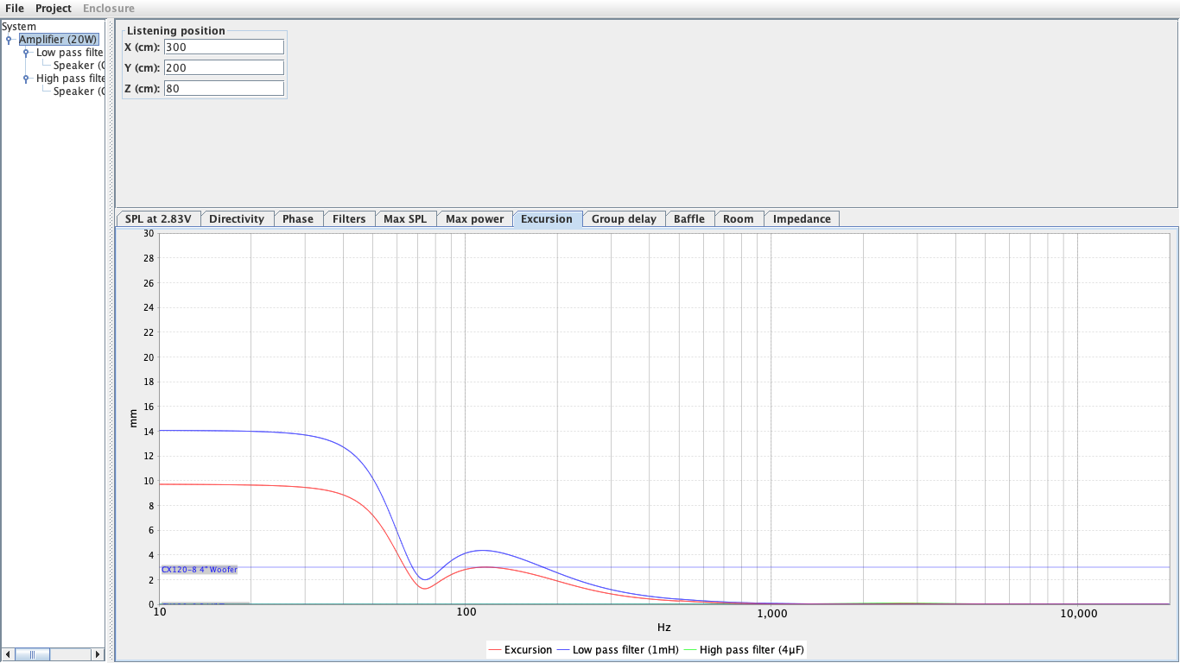Select the Low pass filter tree item

tap(69, 53)
